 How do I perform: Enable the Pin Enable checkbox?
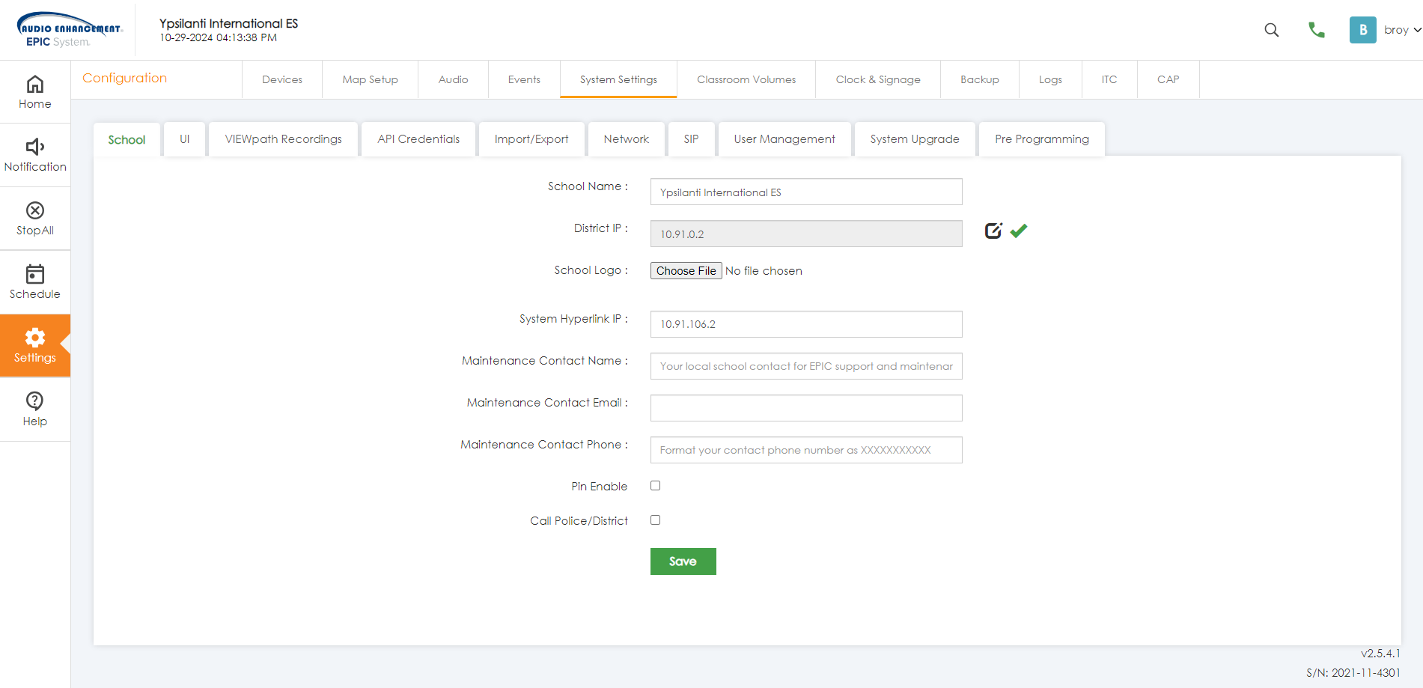coord(655,486)
